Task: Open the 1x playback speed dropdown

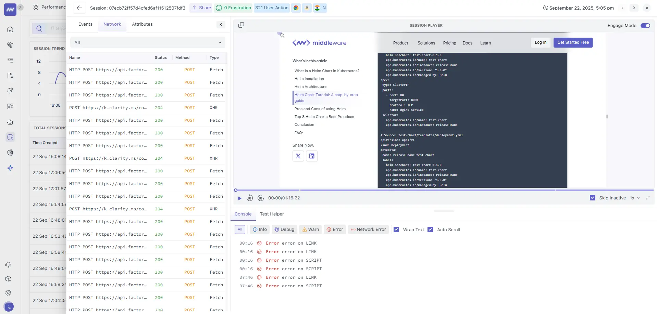Action: click(634, 198)
